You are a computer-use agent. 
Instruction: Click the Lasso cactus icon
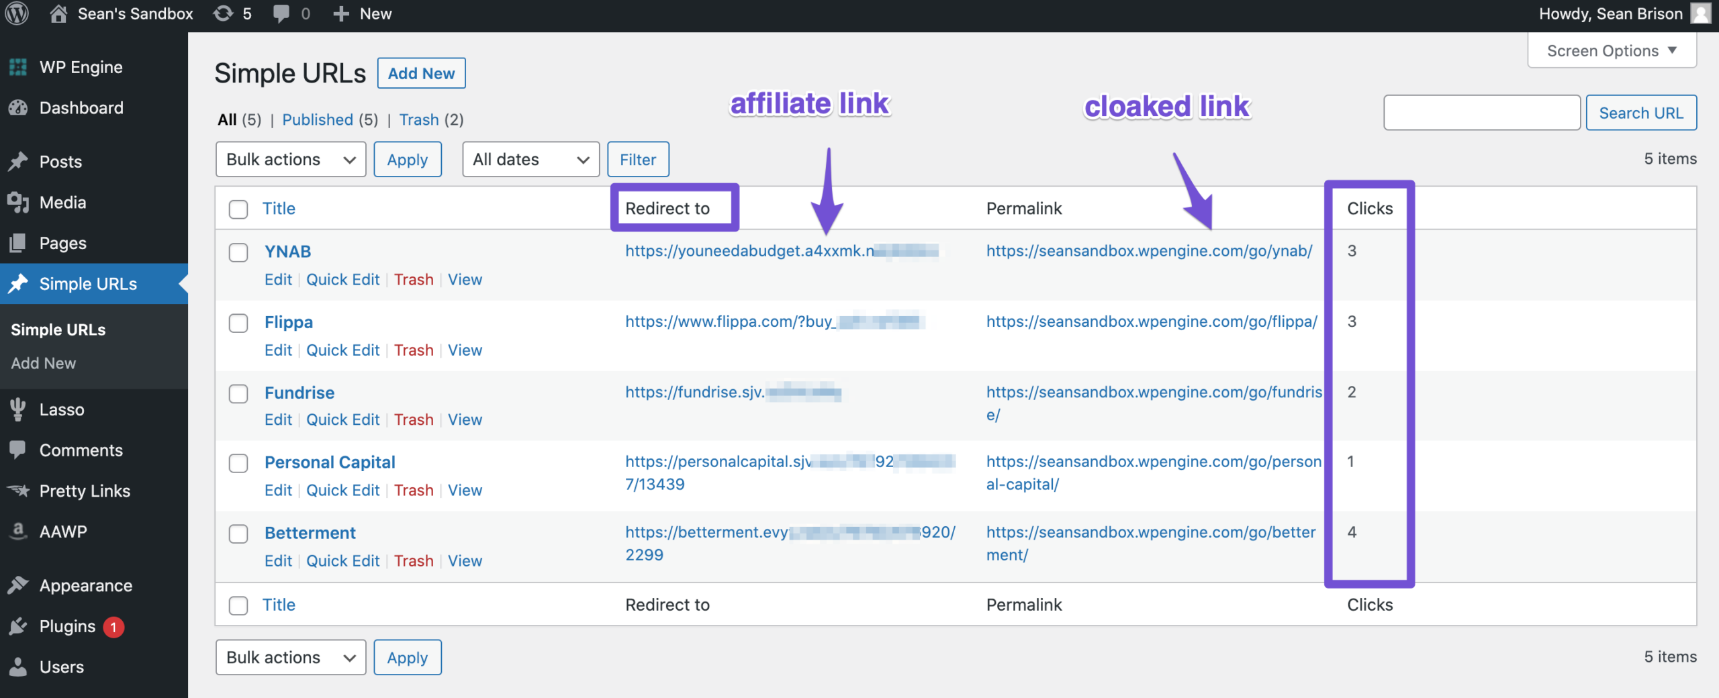[18, 409]
